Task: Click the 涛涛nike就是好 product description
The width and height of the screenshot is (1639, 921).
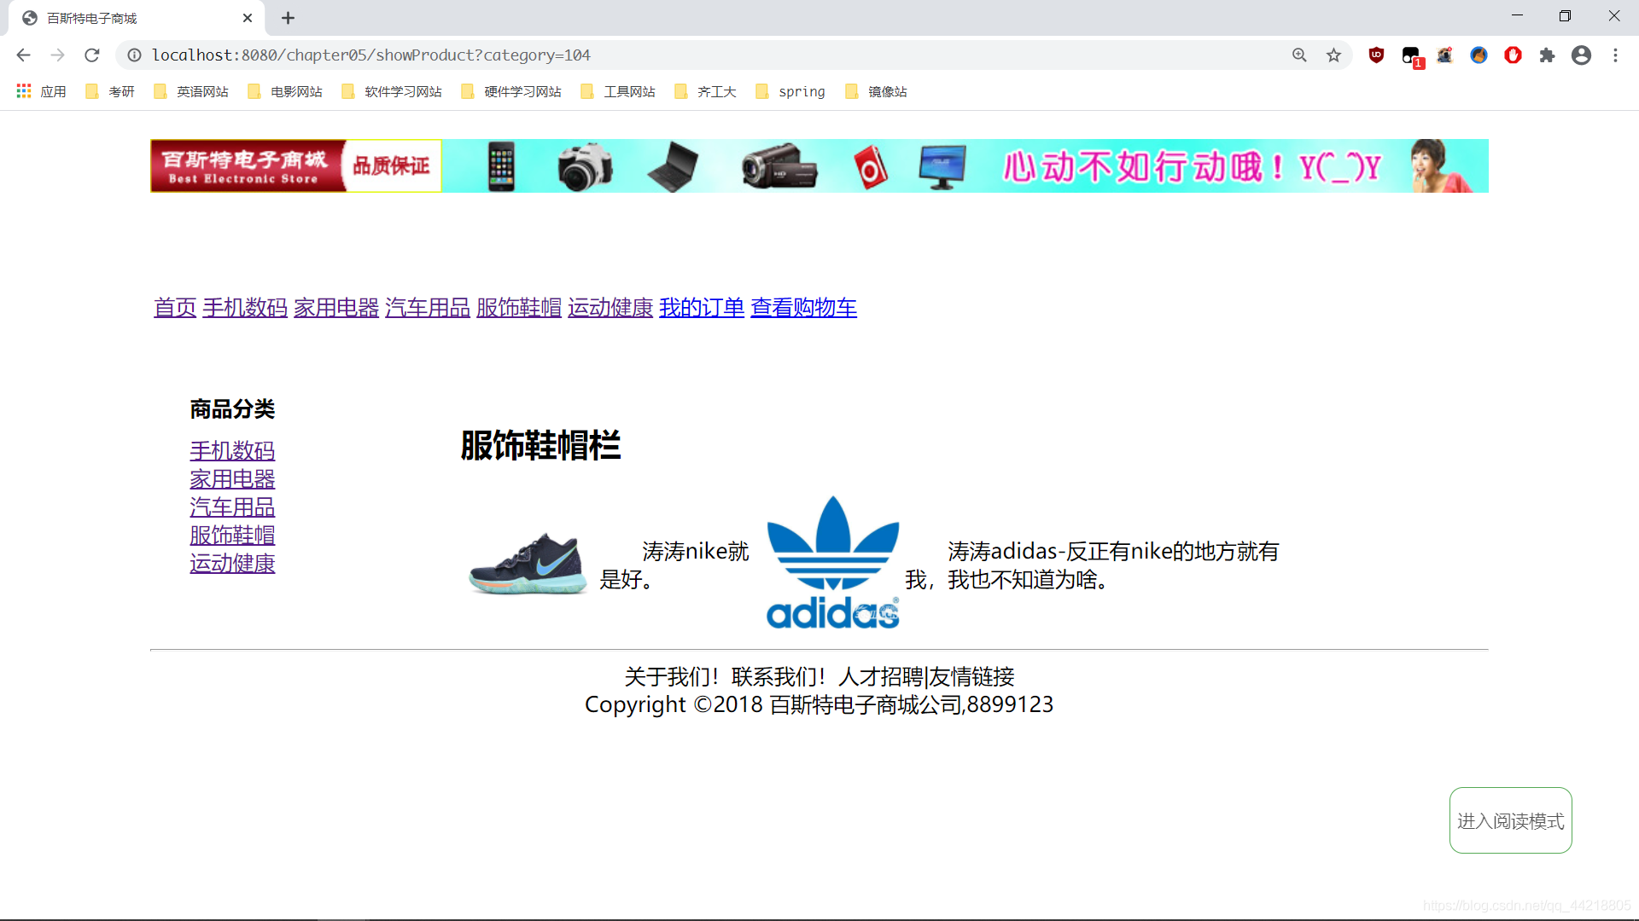Action: (x=674, y=565)
